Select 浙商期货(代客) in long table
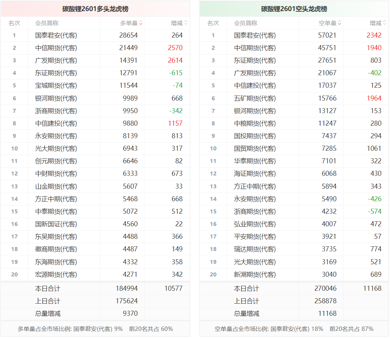 56,111
